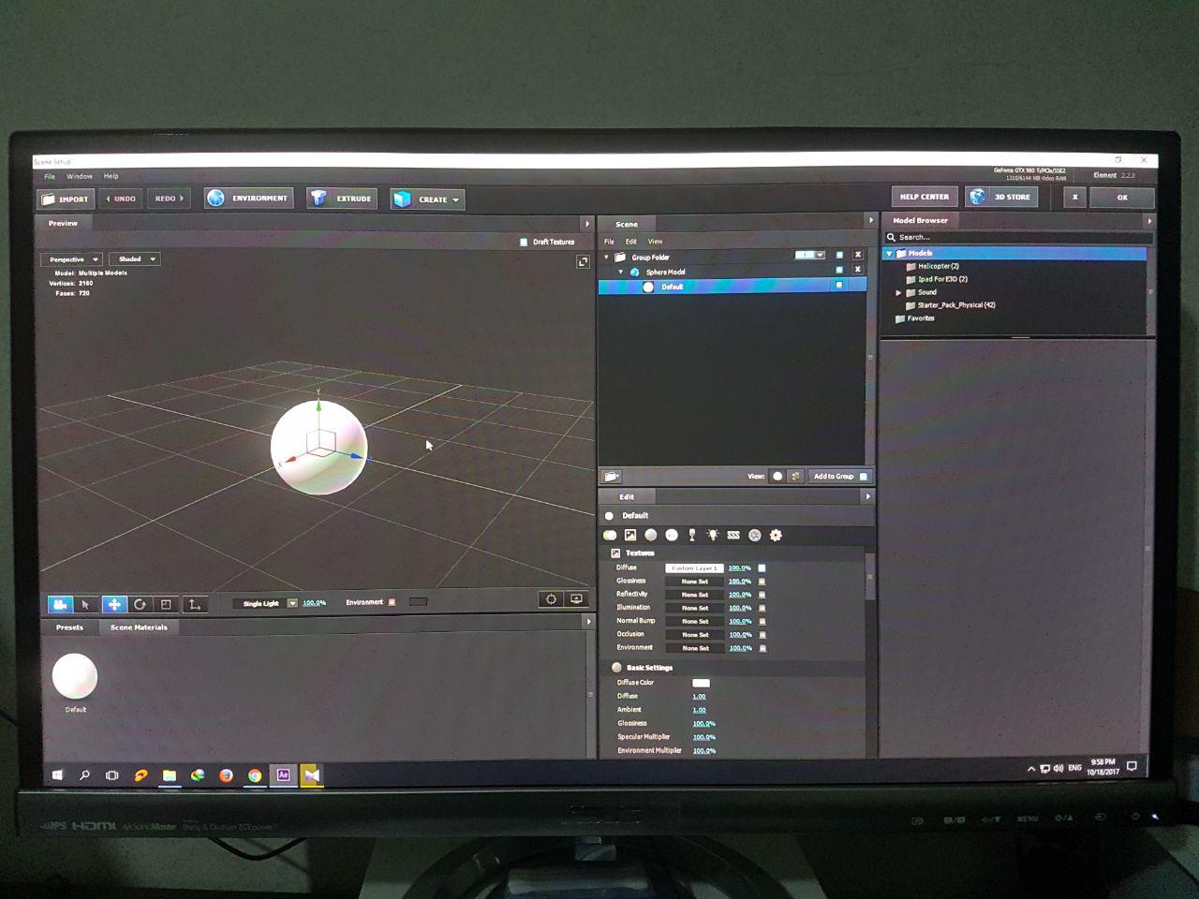Image resolution: width=1199 pixels, height=899 pixels.
Task: Click the material toggle icon at Edit toolbar start
Action: pyautogui.click(x=610, y=535)
